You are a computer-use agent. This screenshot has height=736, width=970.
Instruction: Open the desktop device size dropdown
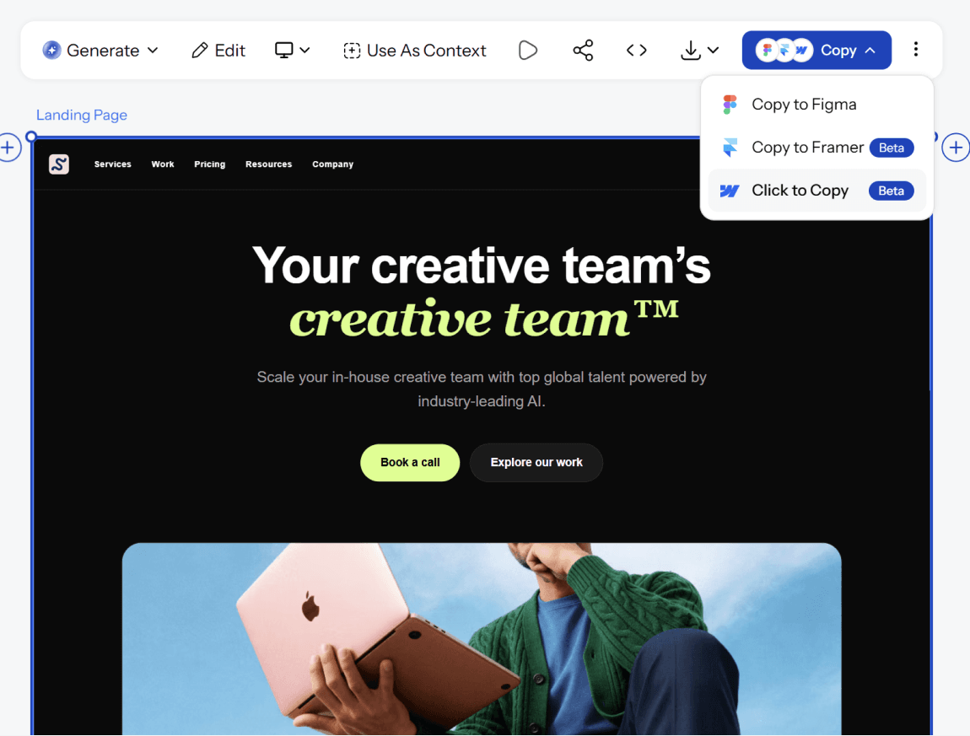(292, 50)
